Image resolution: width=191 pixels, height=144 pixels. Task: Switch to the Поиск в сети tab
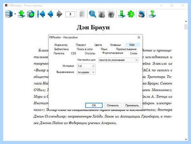point(85,49)
